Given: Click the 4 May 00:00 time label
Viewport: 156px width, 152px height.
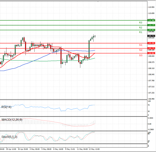Looking at the screenshot, I should pyautogui.click(x=35, y=149).
